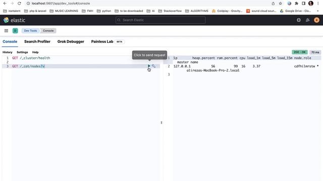This screenshot has width=323, height=181.
Task: Click the GET /_cat/nodes?v request line
Action: (x=28, y=66)
